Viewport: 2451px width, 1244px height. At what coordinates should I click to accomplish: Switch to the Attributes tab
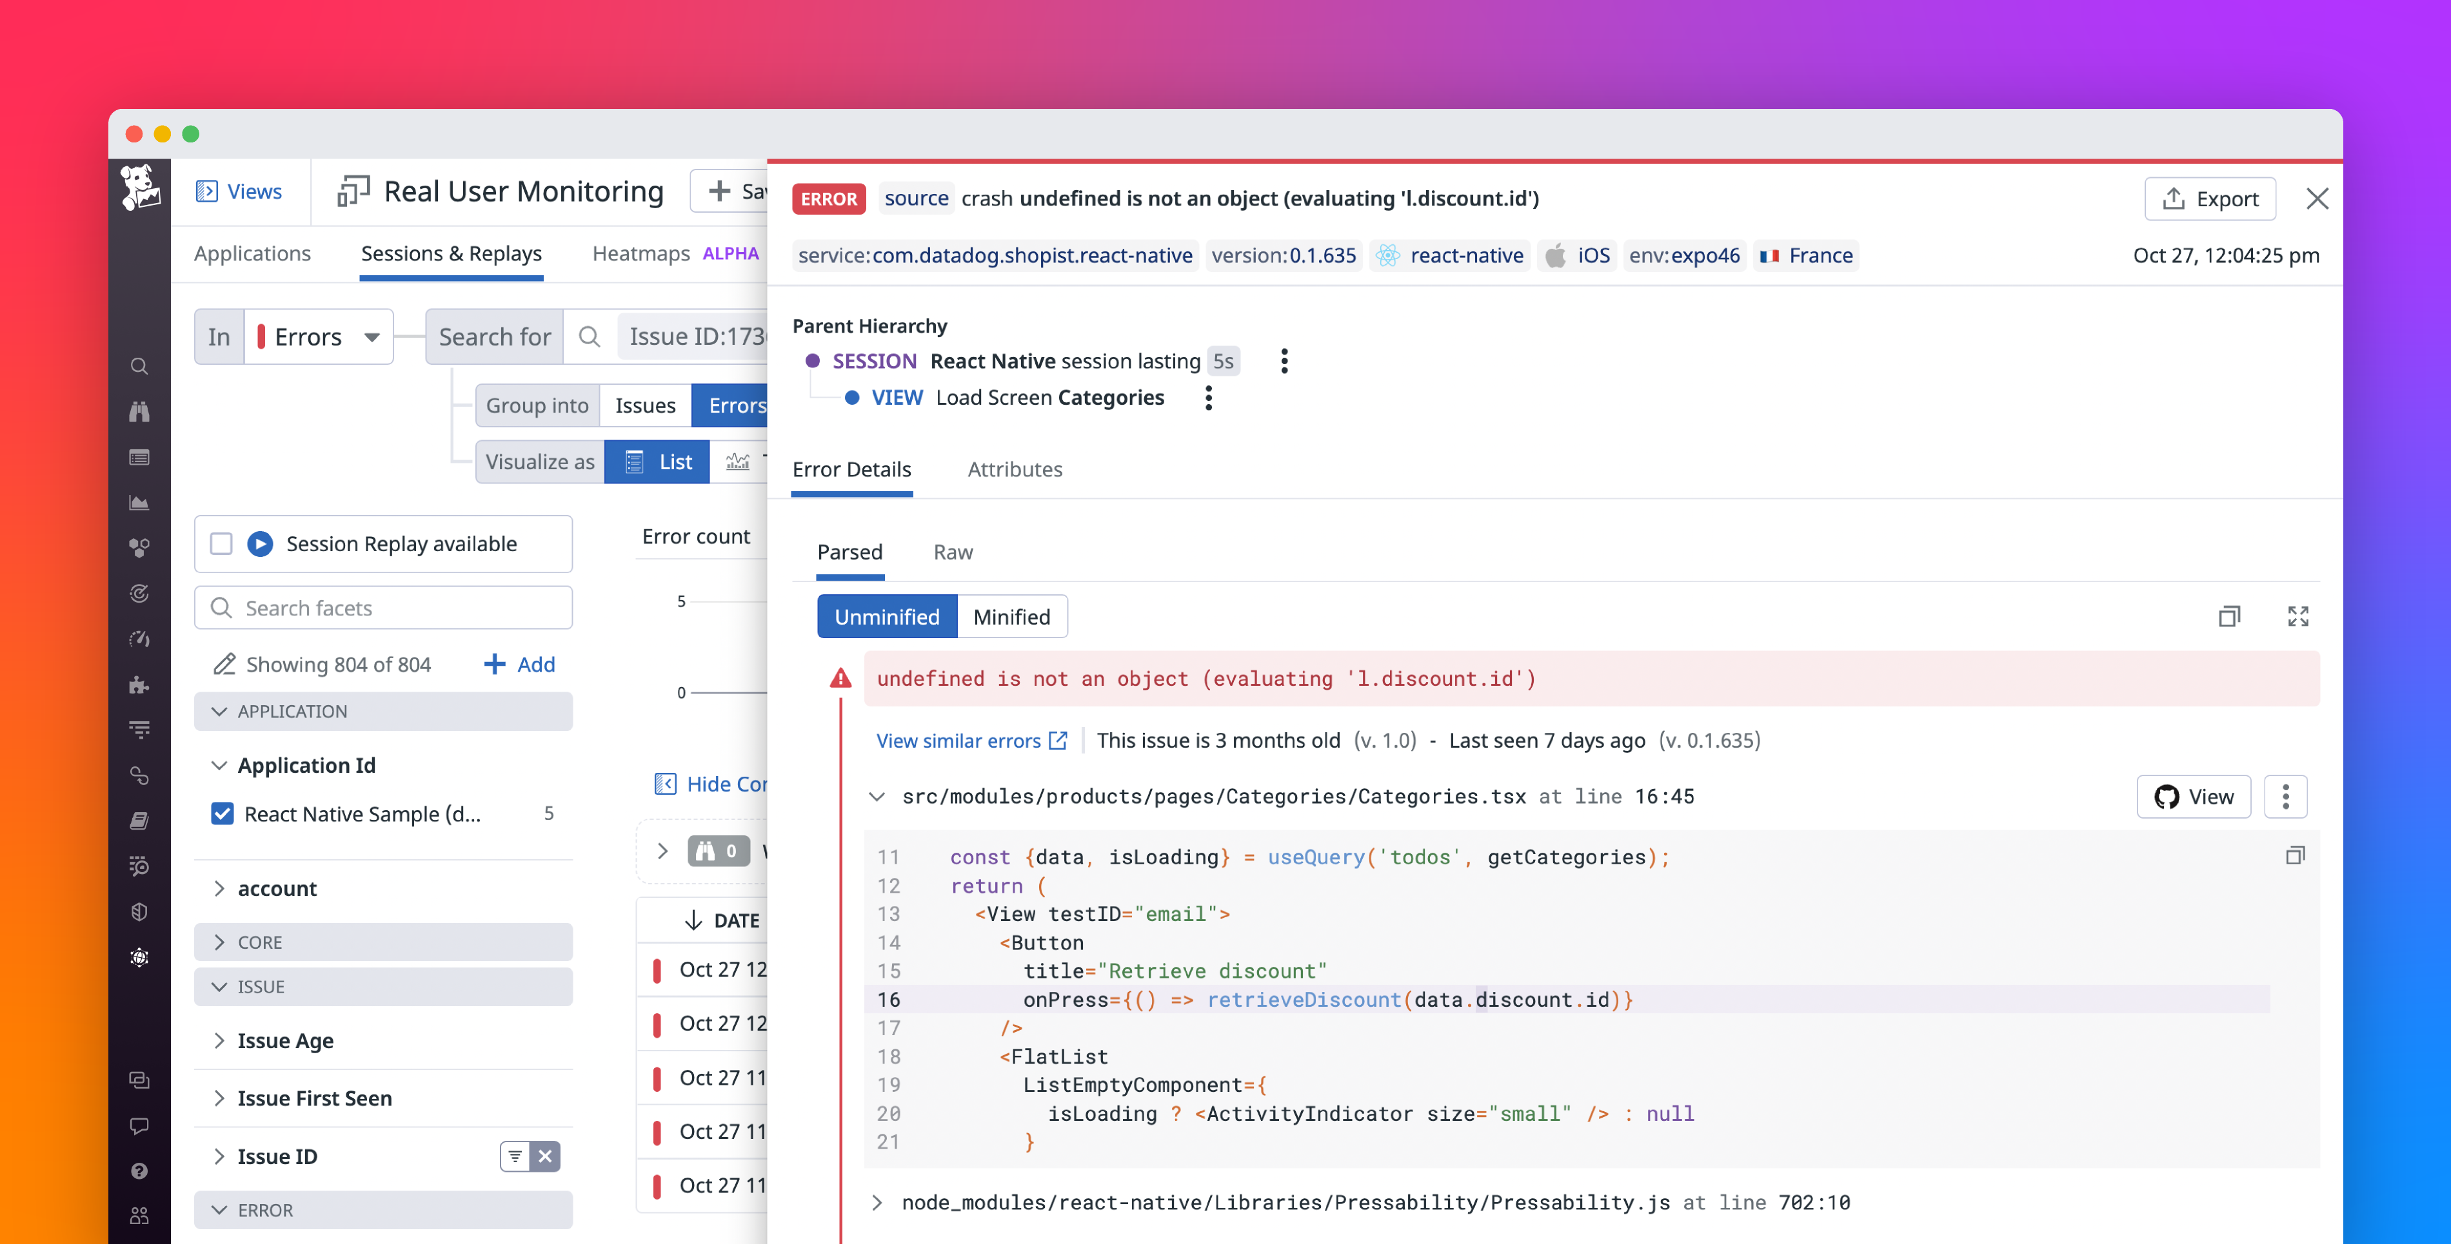pos(1015,469)
